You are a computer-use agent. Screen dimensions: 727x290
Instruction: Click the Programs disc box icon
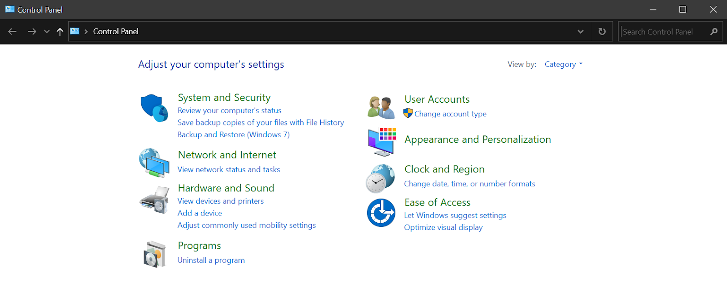[x=154, y=254]
